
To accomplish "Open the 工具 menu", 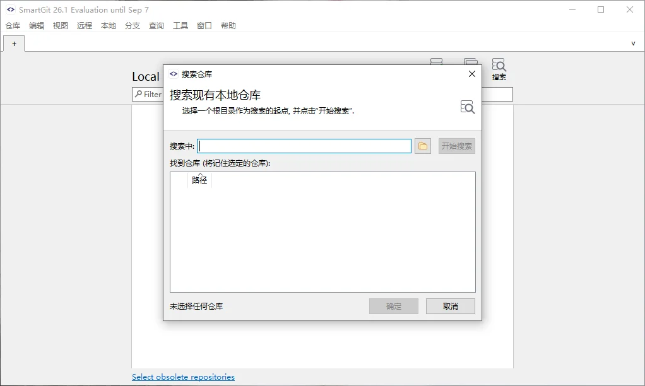I will pos(180,25).
